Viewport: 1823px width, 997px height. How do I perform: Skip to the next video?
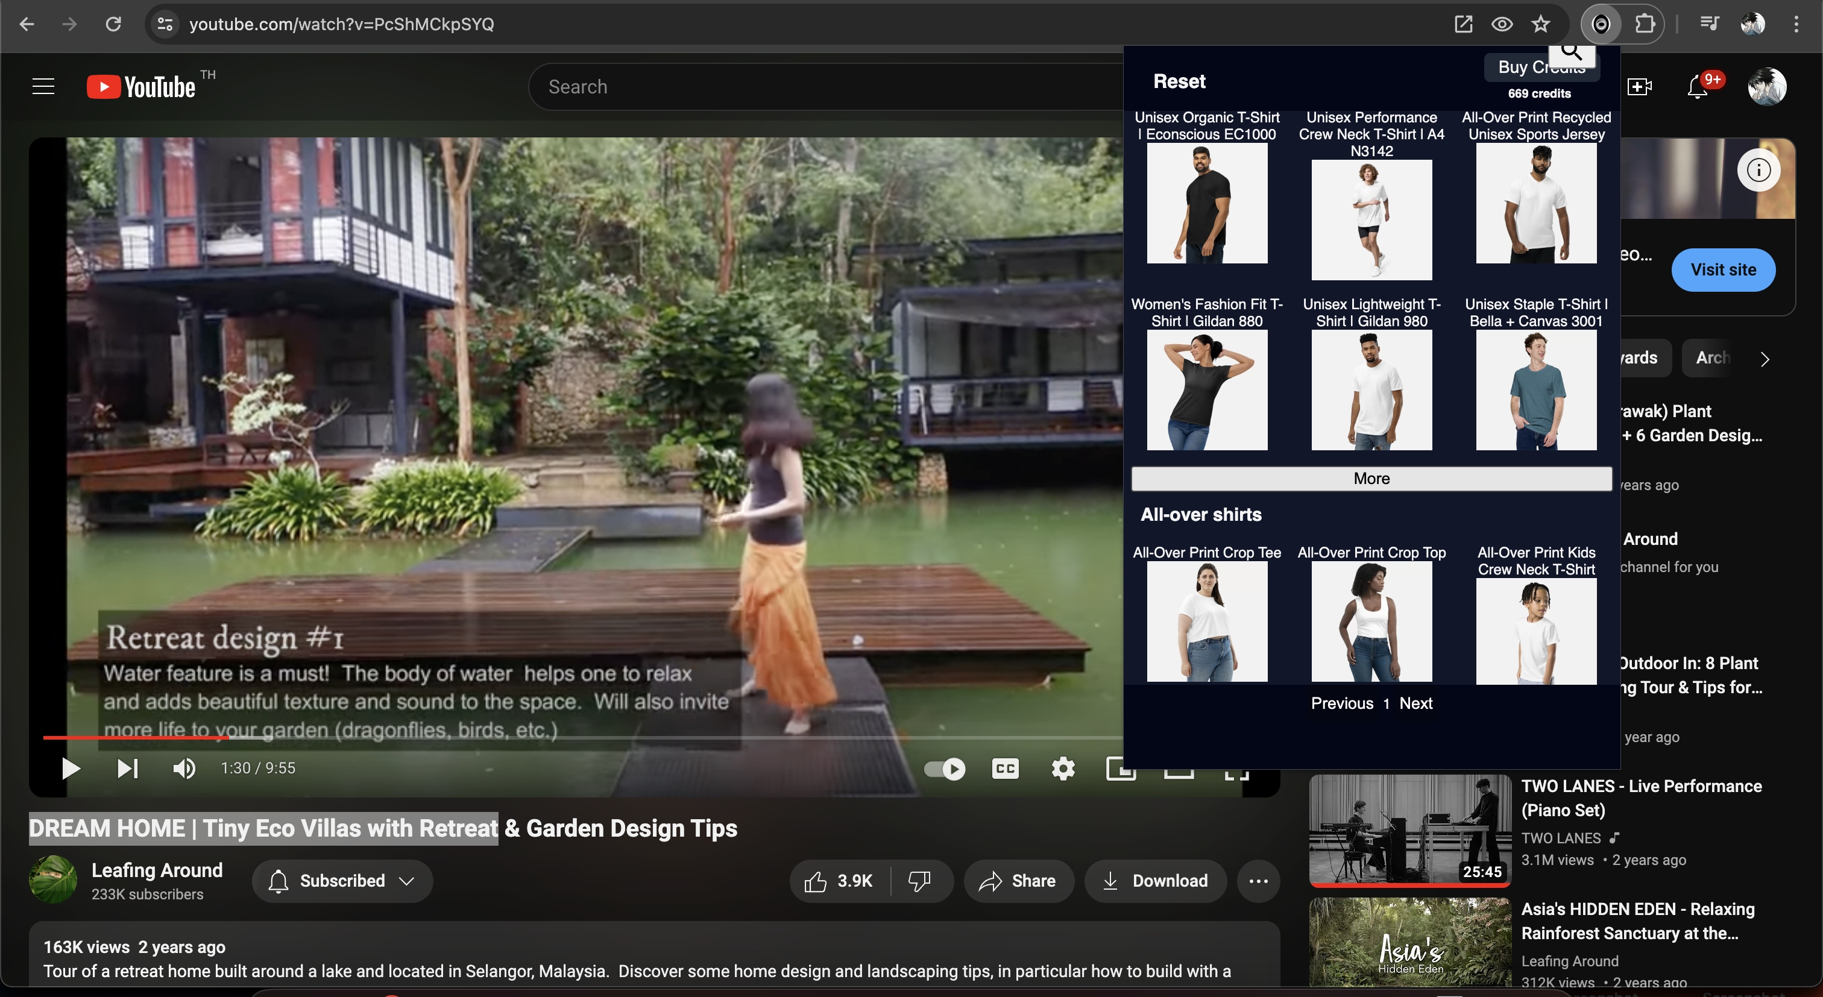pos(127,769)
